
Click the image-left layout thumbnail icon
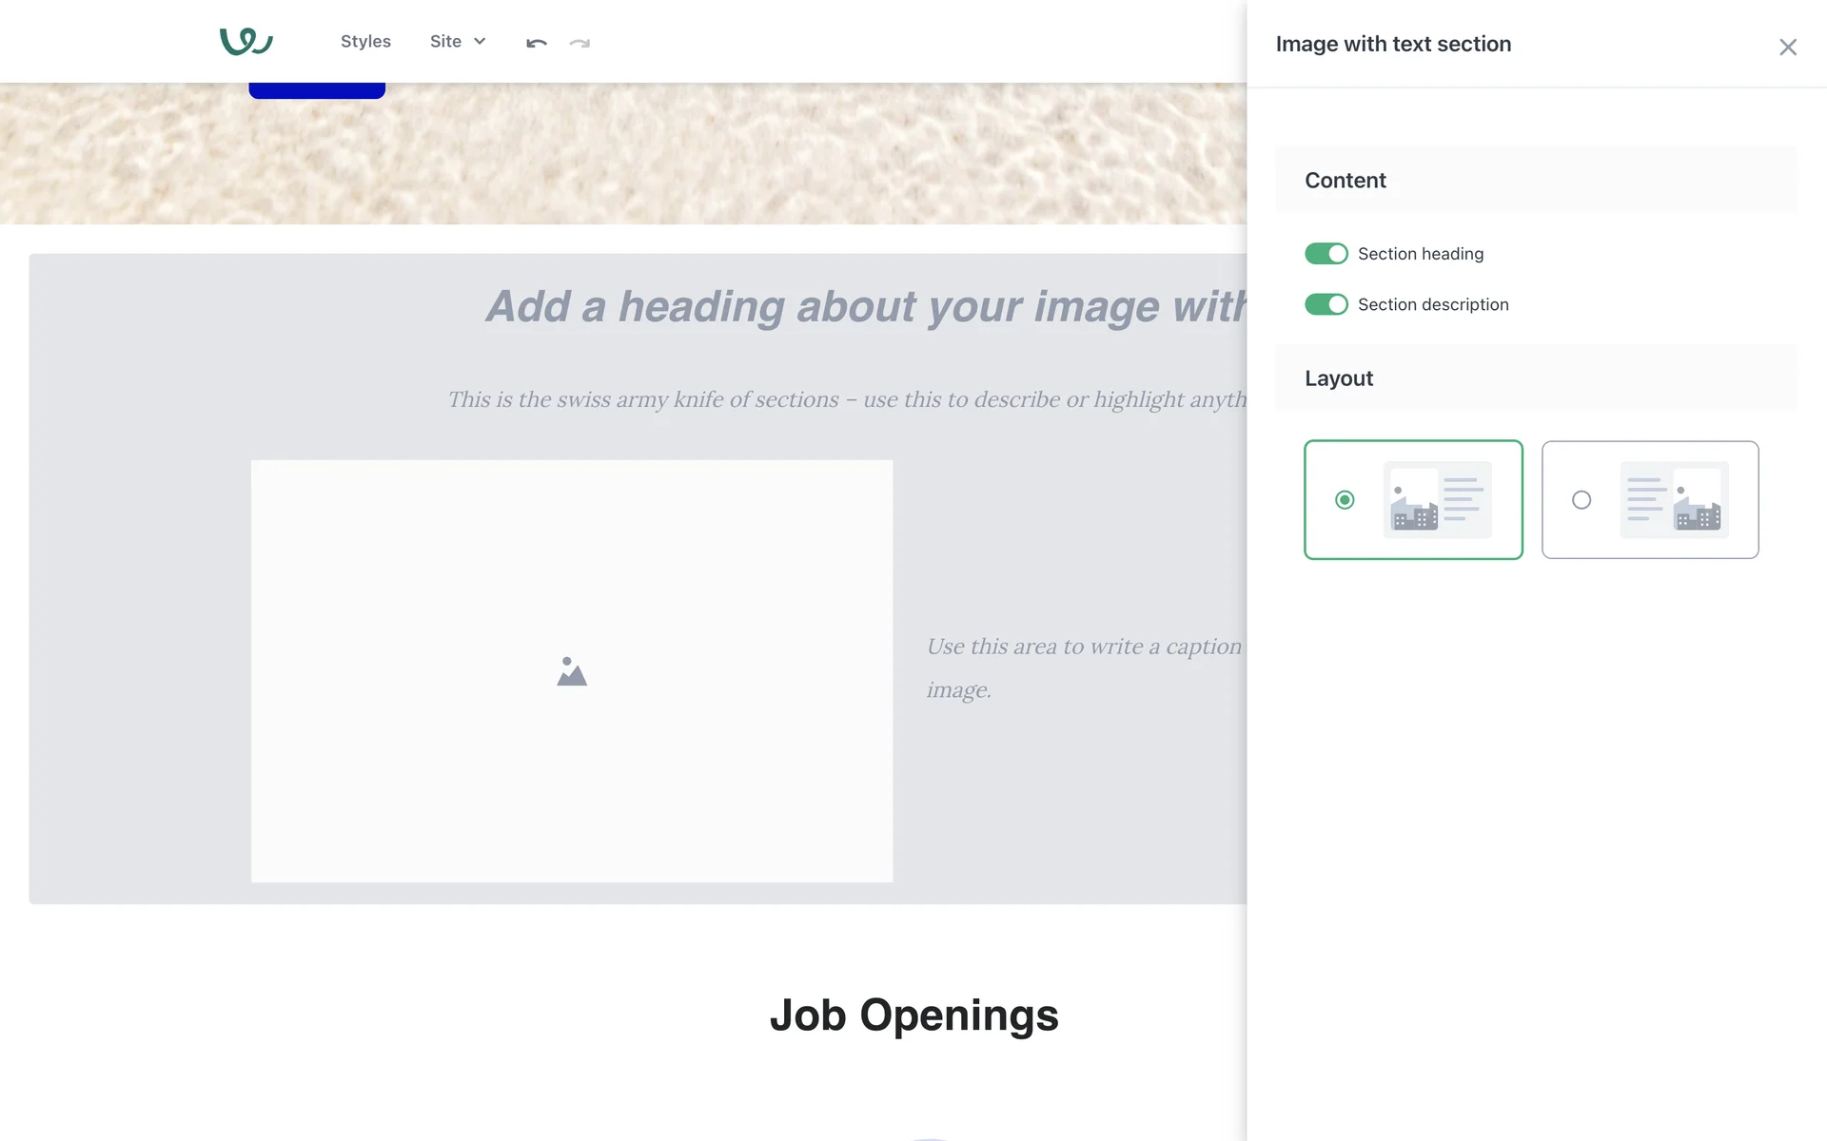tap(1437, 499)
